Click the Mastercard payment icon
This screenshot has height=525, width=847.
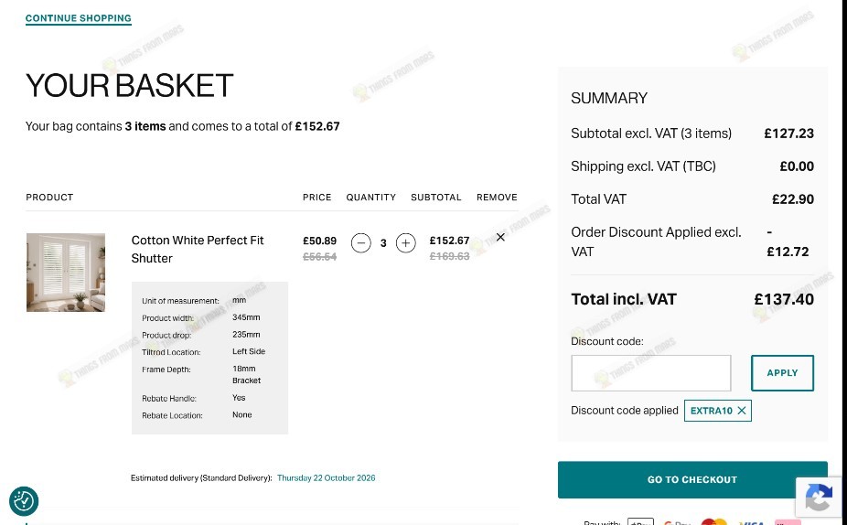(x=714, y=521)
